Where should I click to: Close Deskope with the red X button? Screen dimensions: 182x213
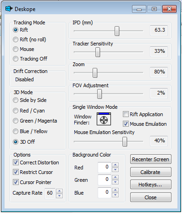coord(169,9)
